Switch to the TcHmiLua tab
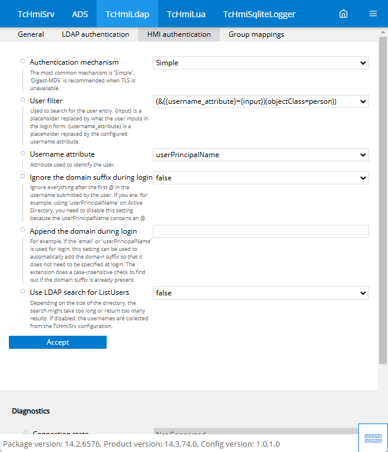The width and height of the screenshot is (388, 452). [x=186, y=14]
